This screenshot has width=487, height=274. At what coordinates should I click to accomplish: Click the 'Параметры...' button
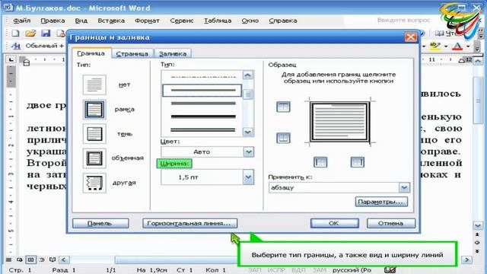pos(381,202)
